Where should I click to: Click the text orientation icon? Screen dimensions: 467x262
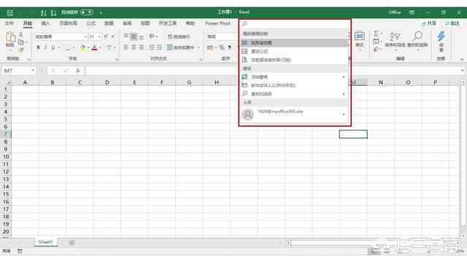153,36
